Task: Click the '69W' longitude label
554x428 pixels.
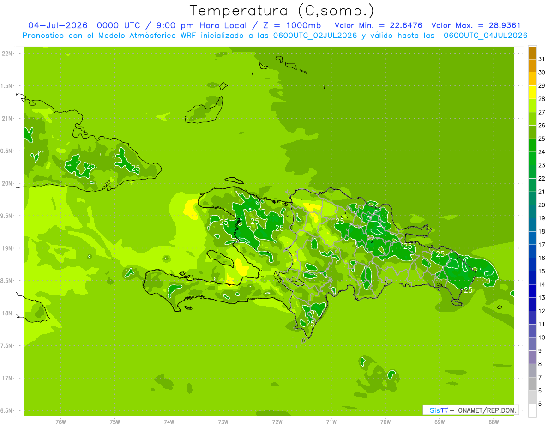Action: point(440,422)
